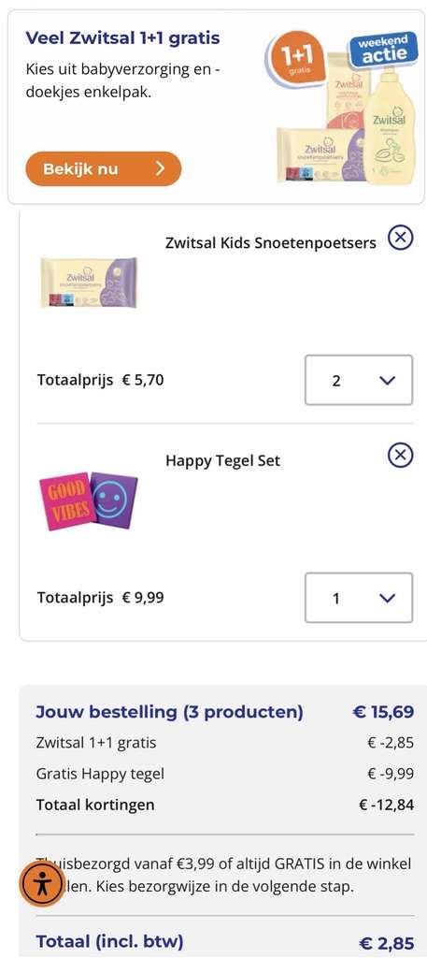Click the Jouw bestelling (3 producten) heading
Image resolution: width=427 pixels, height=958 pixels.
pyautogui.click(x=169, y=712)
